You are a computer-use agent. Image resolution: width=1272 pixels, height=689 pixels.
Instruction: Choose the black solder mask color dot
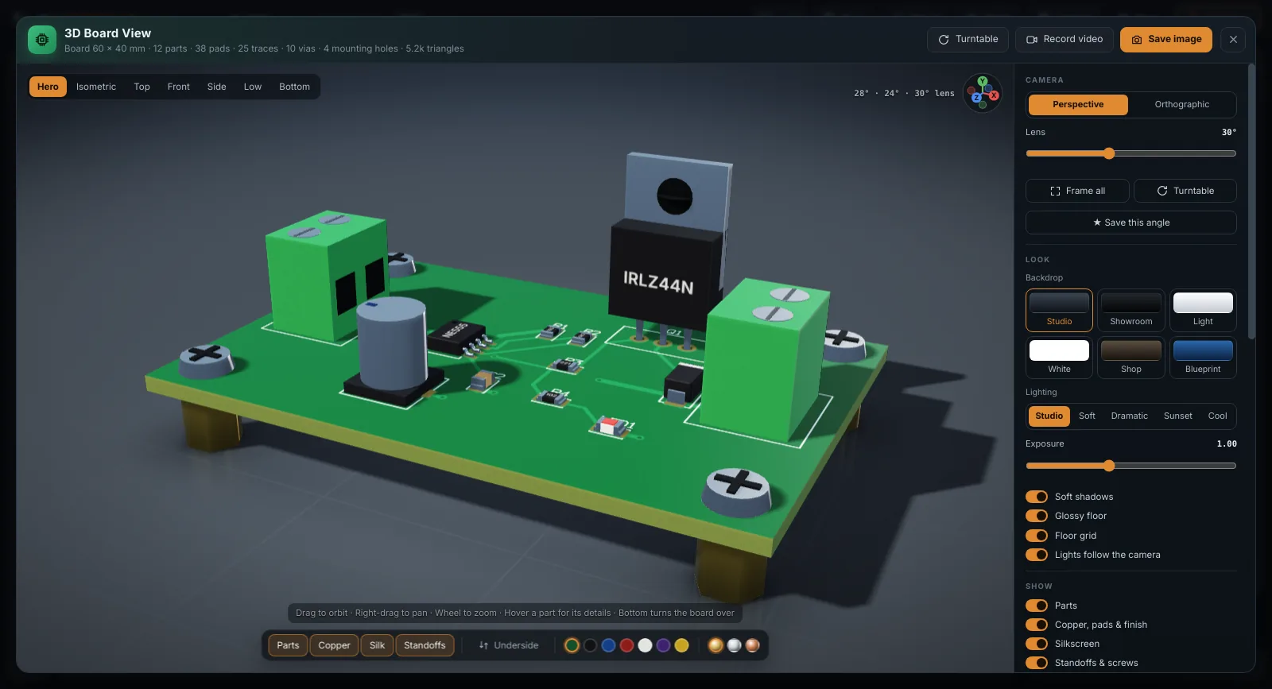[x=590, y=645]
